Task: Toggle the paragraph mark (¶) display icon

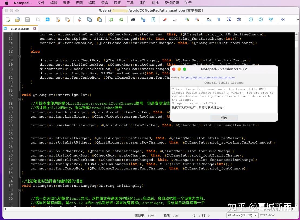Action: (219, 19)
